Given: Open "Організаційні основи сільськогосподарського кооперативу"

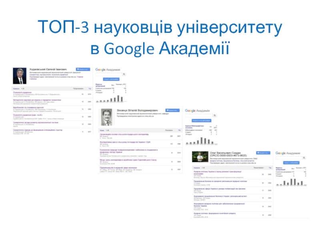Looking at the screenshot, I should (x=124, y=134).
